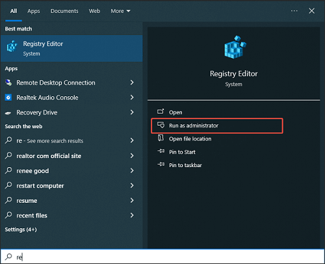Search web for 'renee good'
The width and height of the screenshot is (325, 264).
32,171
